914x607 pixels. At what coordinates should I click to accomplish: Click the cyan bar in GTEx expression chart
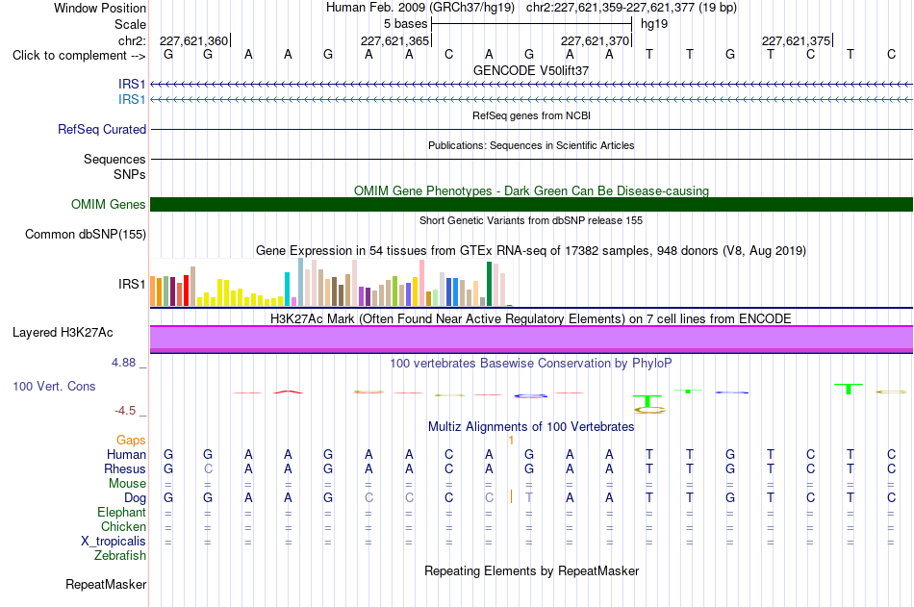287,289
